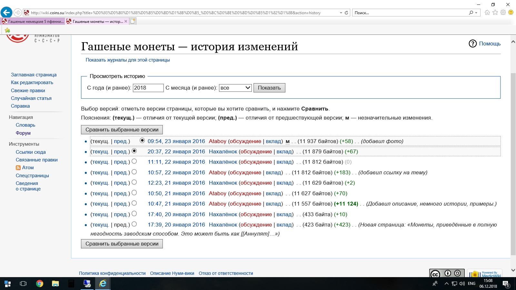Click the favorites star icon in bar
Screen dimensions: 516x290
coord(7,30)
